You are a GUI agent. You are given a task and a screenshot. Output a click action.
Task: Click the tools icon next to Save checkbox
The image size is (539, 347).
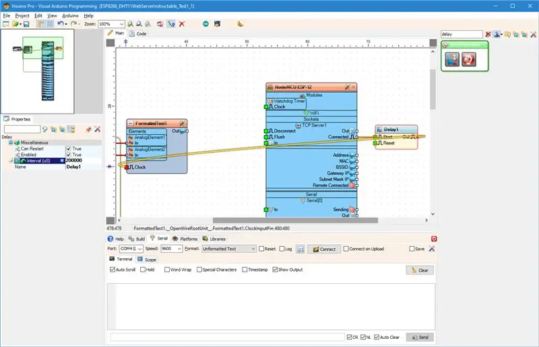pos(432,249)
